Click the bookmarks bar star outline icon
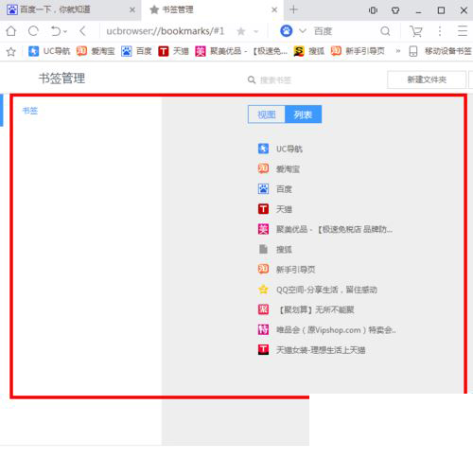 click(x=11, y=51)
